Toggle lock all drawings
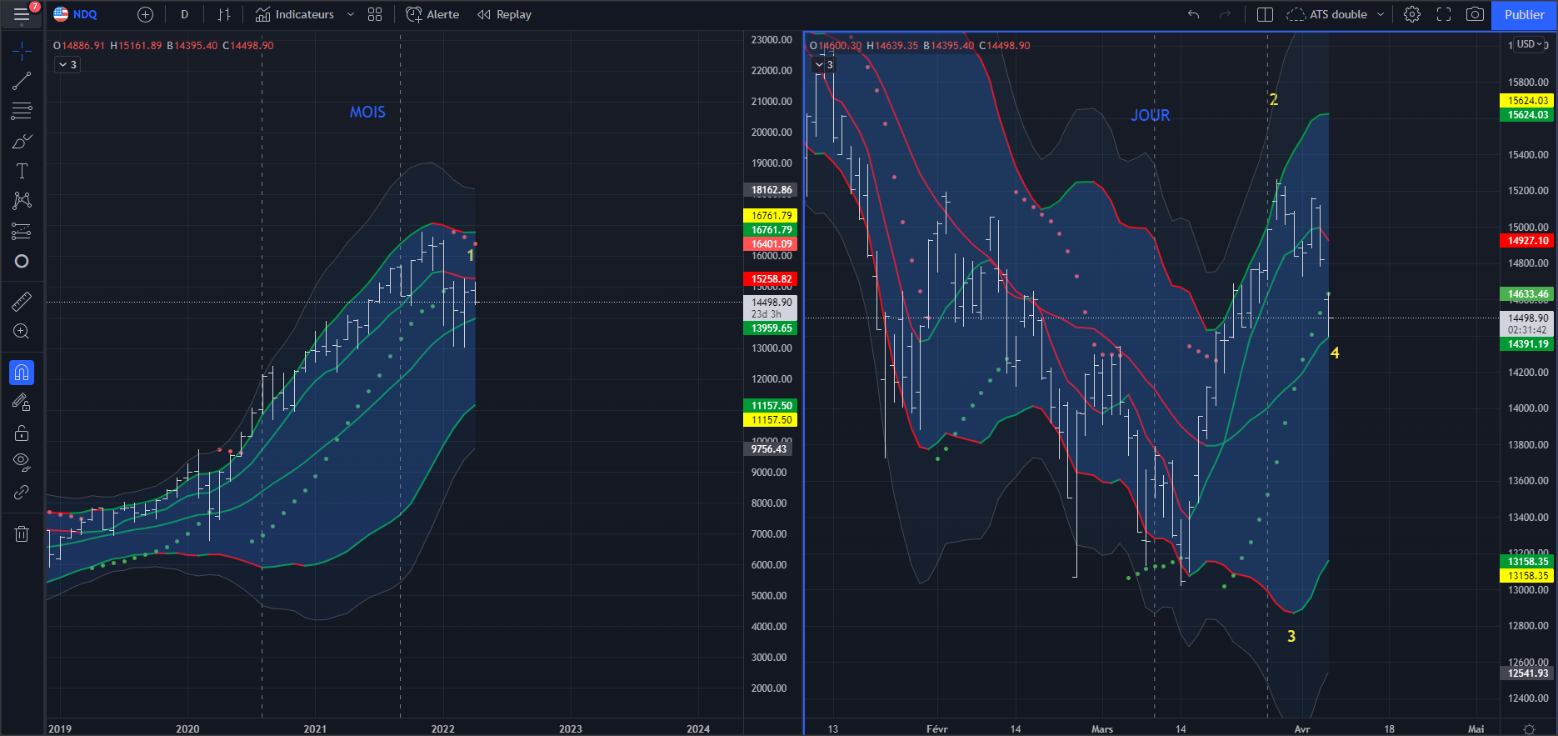The width and height of the screenshot is (1558, 736). pos(22,433)
